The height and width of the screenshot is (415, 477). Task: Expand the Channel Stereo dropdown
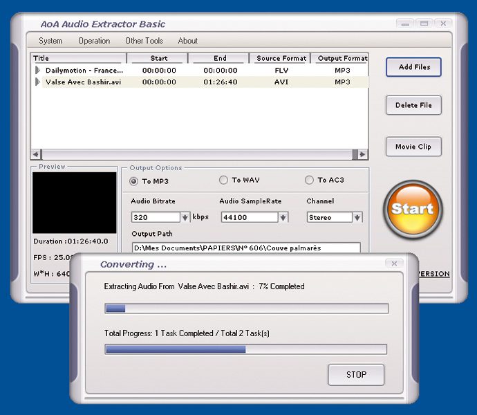[x=357, y=217]
